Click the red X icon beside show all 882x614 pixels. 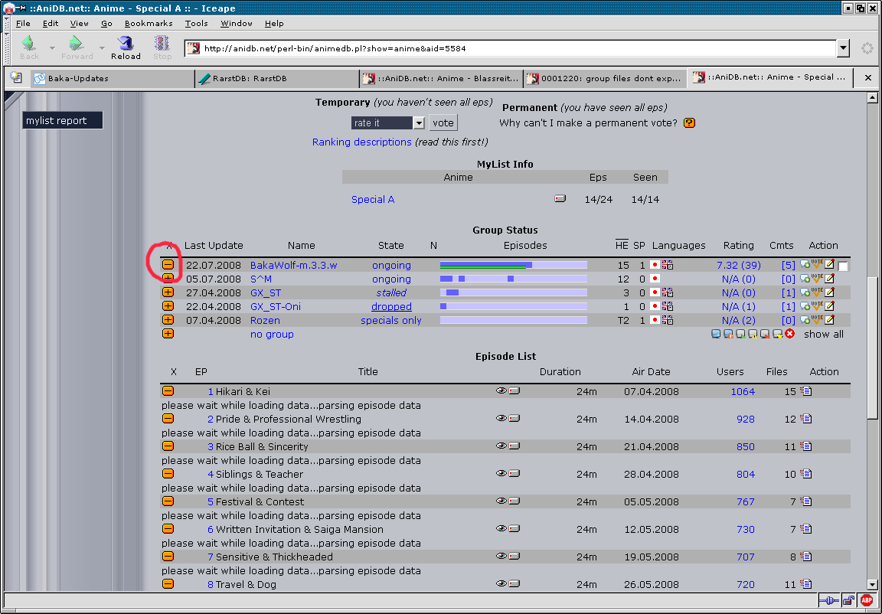pos(789,334)
